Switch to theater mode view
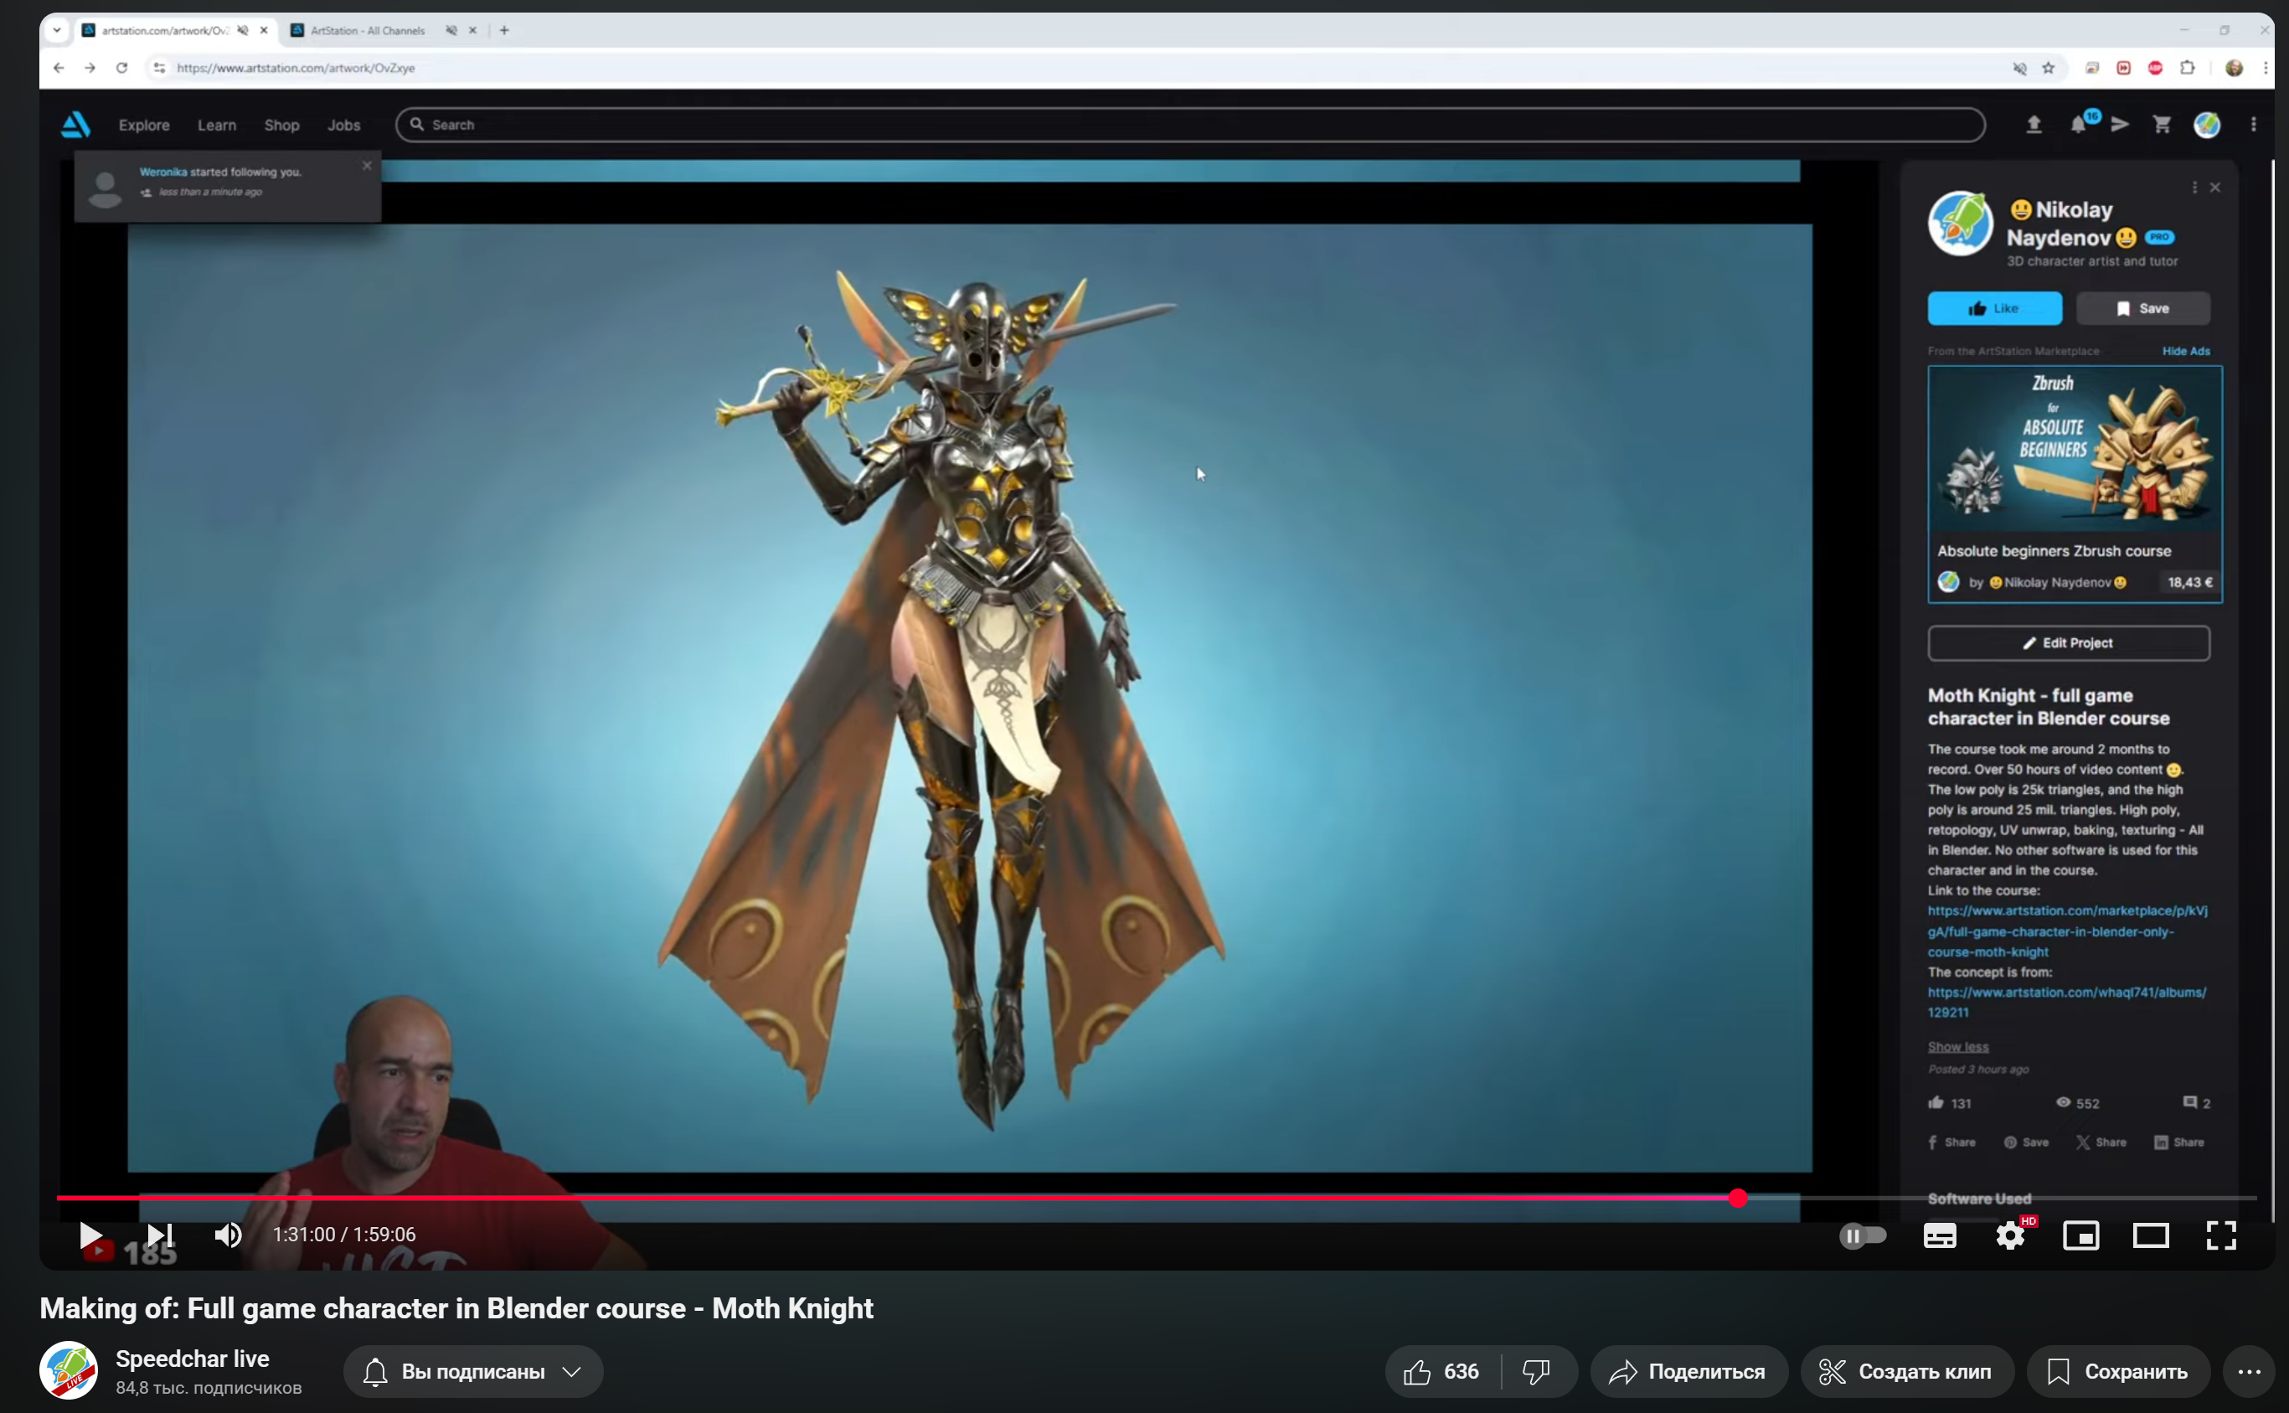 point(2151,1235)
